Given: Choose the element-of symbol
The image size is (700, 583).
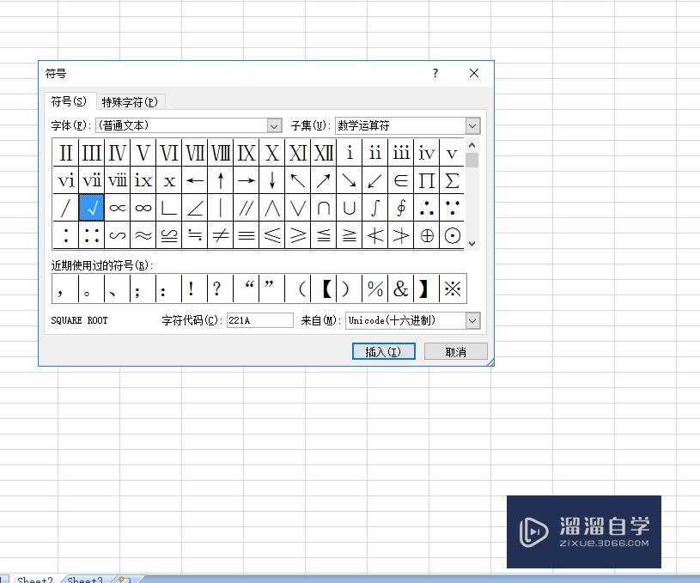Looking at the screenshot, I should click(x=401, y=180).
